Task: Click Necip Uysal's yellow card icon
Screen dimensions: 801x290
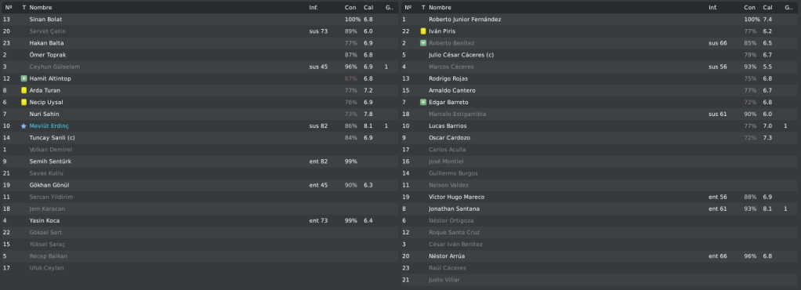Action: pos(24,102)
